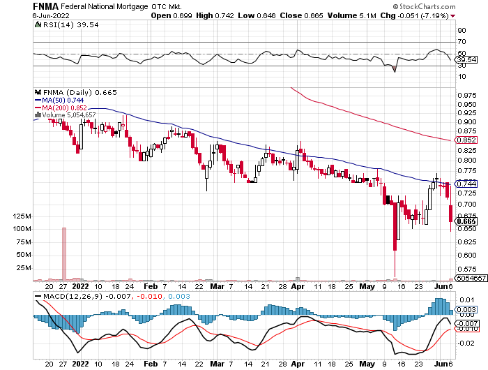Screen dimensions: 488x370
Task: Click the -0.007 MACD axis tag
Action: click(x=466, y=323)
